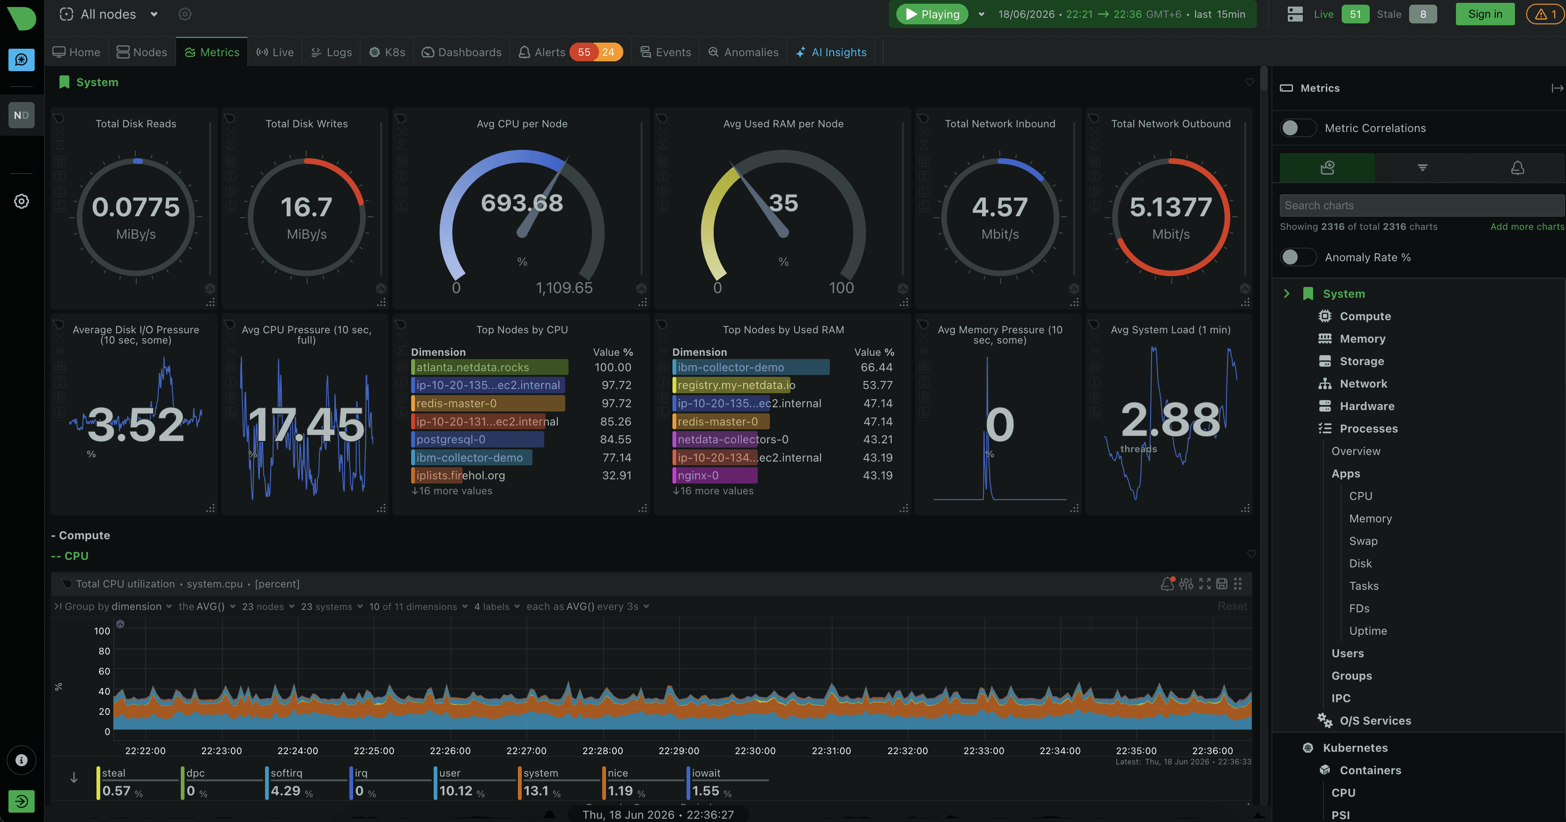Toggle the nice dimension in legend
The width and height of the screenshot is (1566, 822).
point(643,783)
